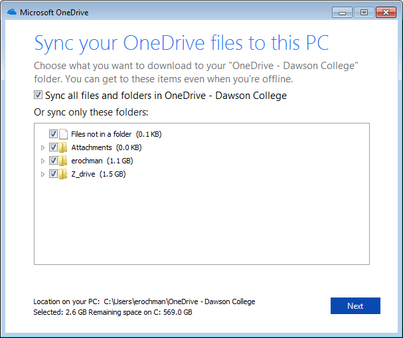Click the erochman folder icon
The height and width of the screenshot is (338, 403).
tap(62, 161)
